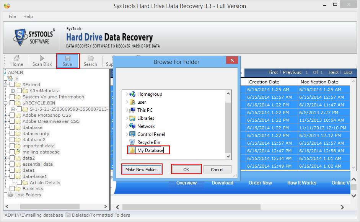
Task: Select Control Panel in folder list
Action: pyautogui.click(x=151, y=134)
